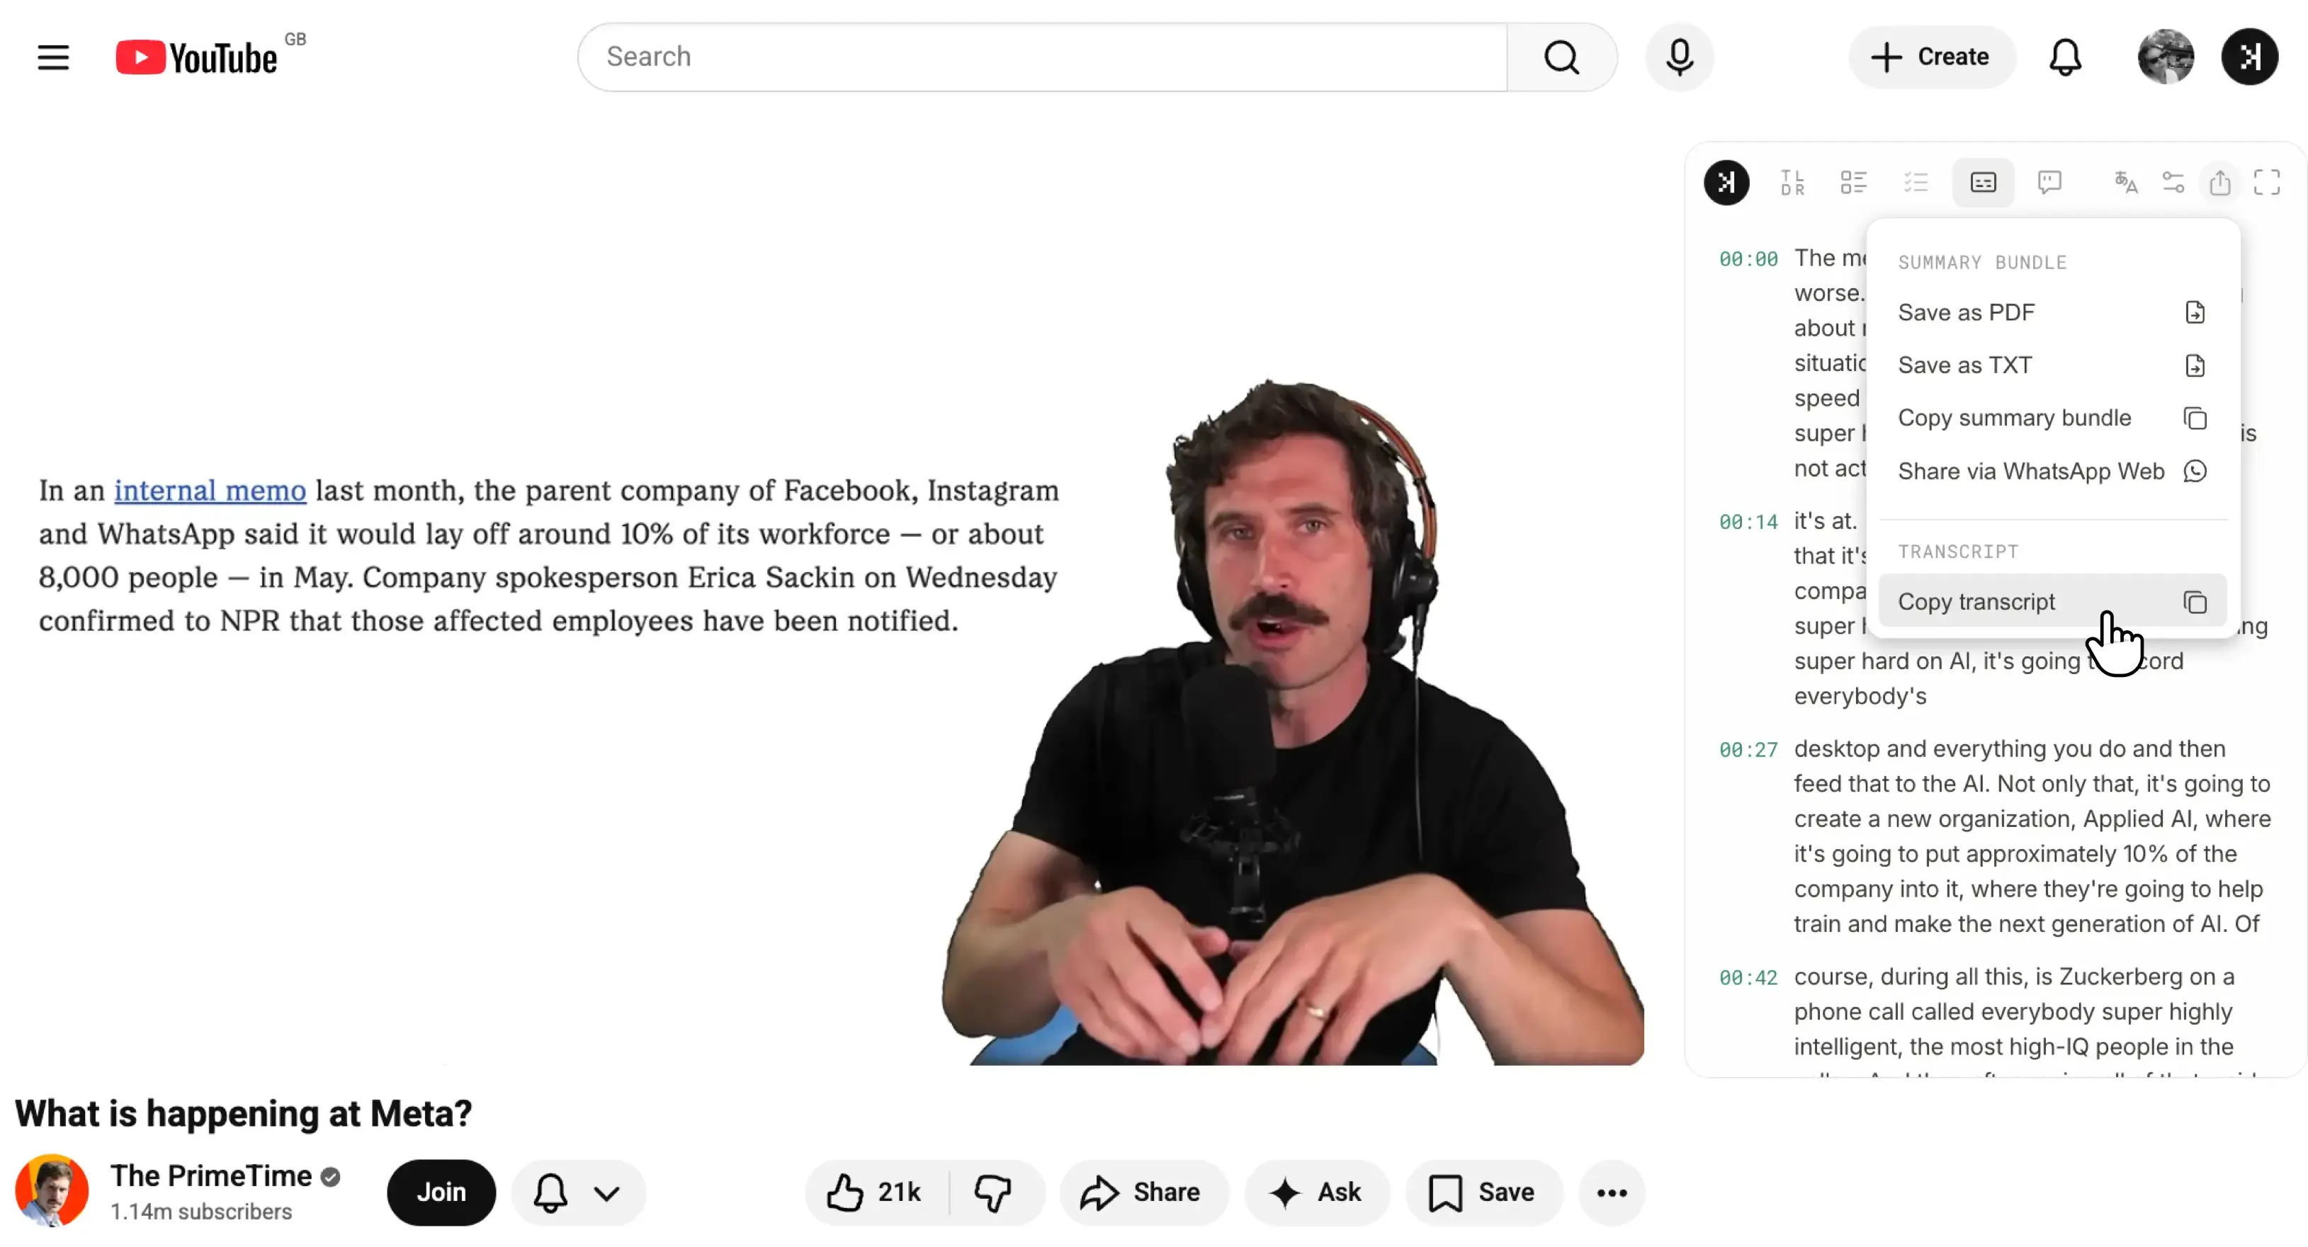Toggle the share/export dropdown icon
The width and height of the screenshot is (2308, 1247).
point(2220,183)
